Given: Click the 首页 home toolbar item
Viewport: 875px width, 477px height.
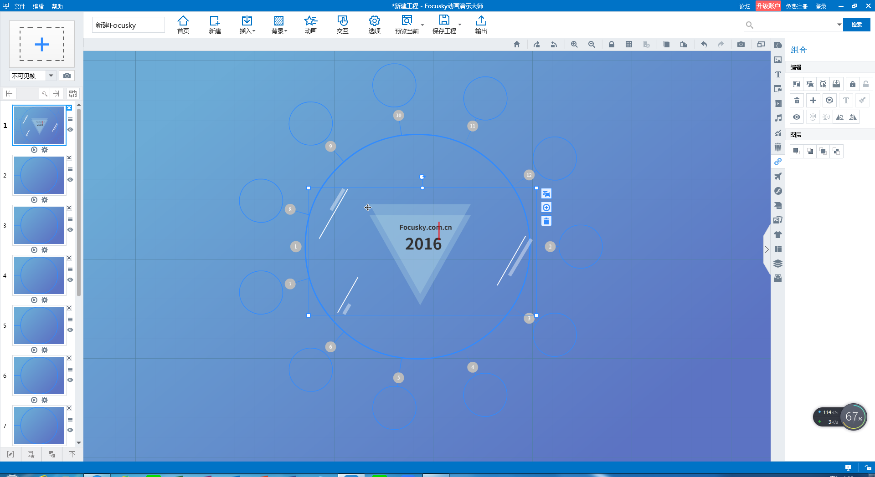Looking at the screenshot, I should [183, 25].
